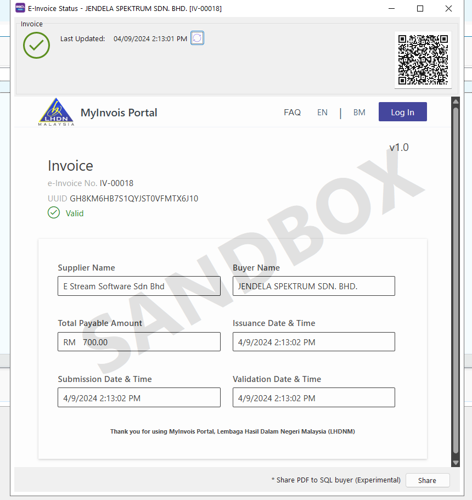
Task: Select the Total Payable Amount field
Action: click(139, 342)
